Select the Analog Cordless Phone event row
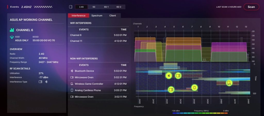The width and height of the screenshot is (264, 116). click(98, 90)
